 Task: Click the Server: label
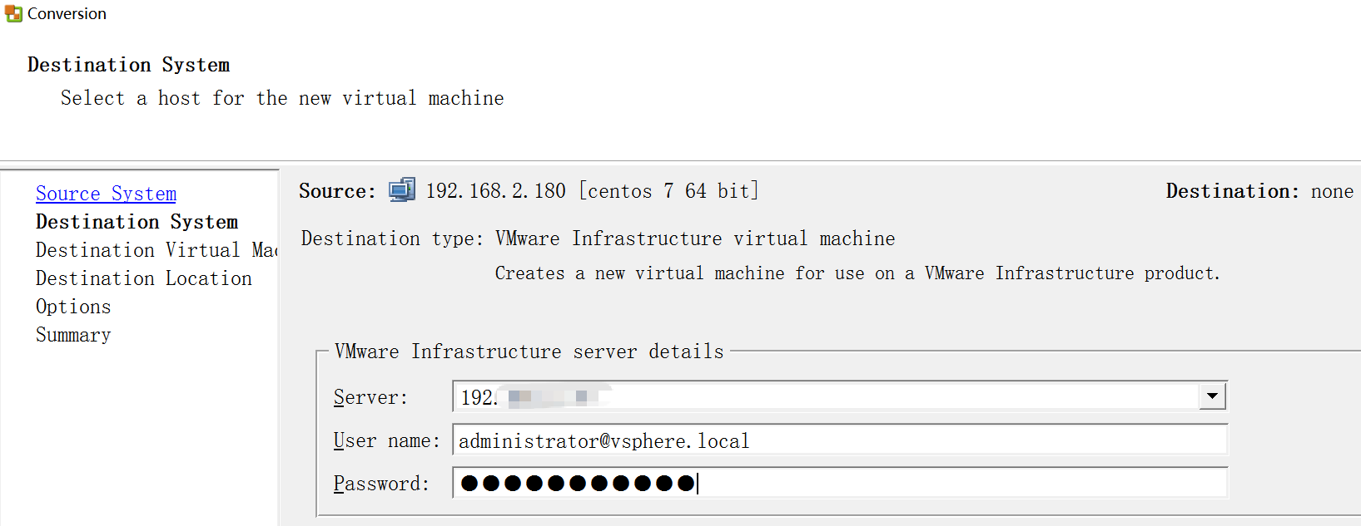coord(370,397)
